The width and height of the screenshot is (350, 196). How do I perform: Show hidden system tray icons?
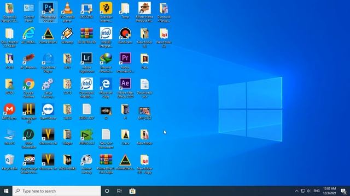coord(296,191)
